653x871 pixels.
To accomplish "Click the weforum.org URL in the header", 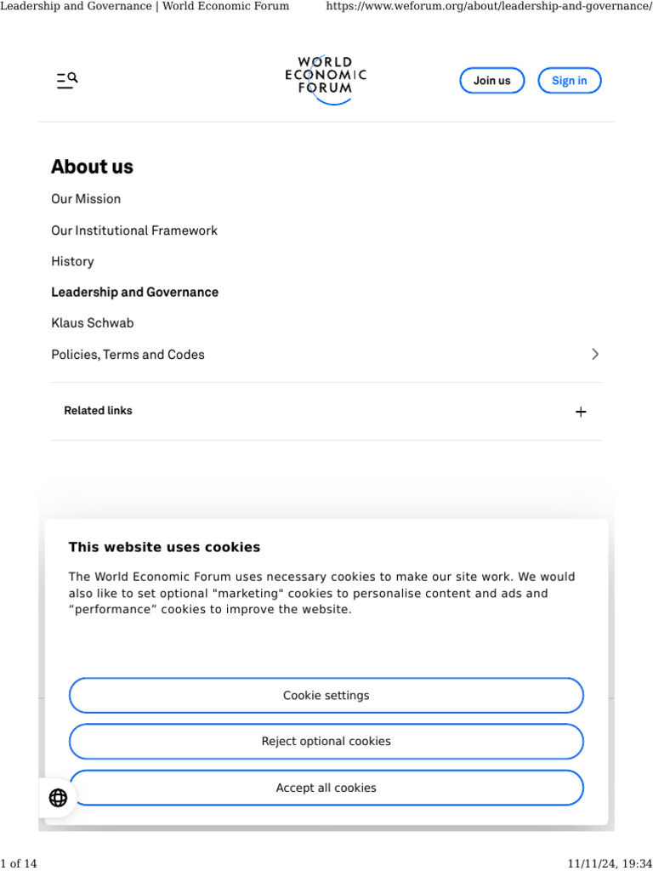I will pyautogui.click(x=489, y=7).
